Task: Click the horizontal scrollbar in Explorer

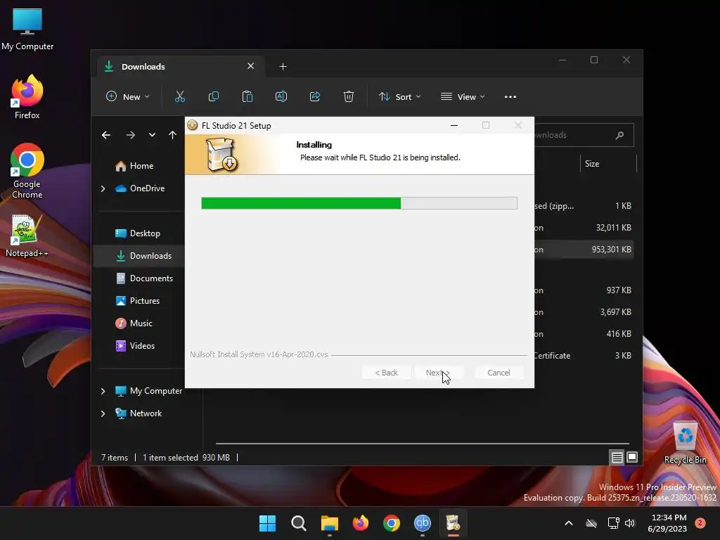Action: 422,444
